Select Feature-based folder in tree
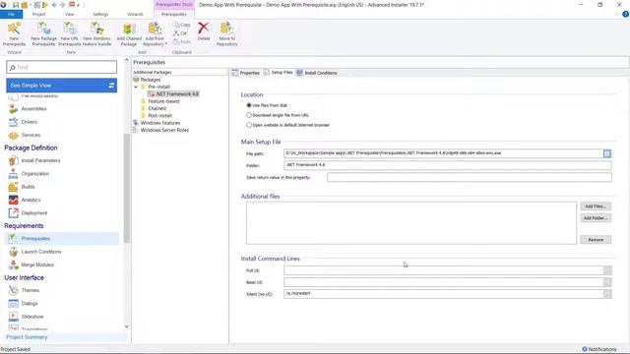This screenshot has width=630, height=354. [163, 101]
